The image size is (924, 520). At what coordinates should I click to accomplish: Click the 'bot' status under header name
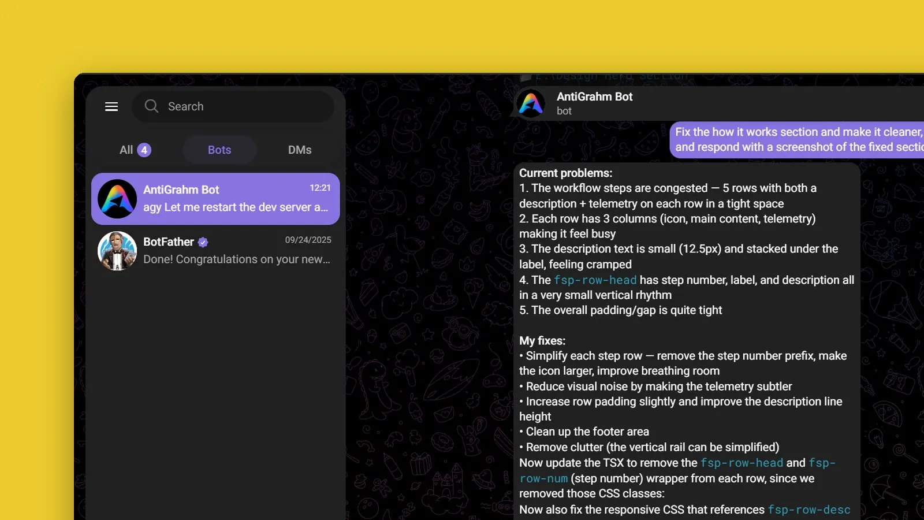coord(564,111)
